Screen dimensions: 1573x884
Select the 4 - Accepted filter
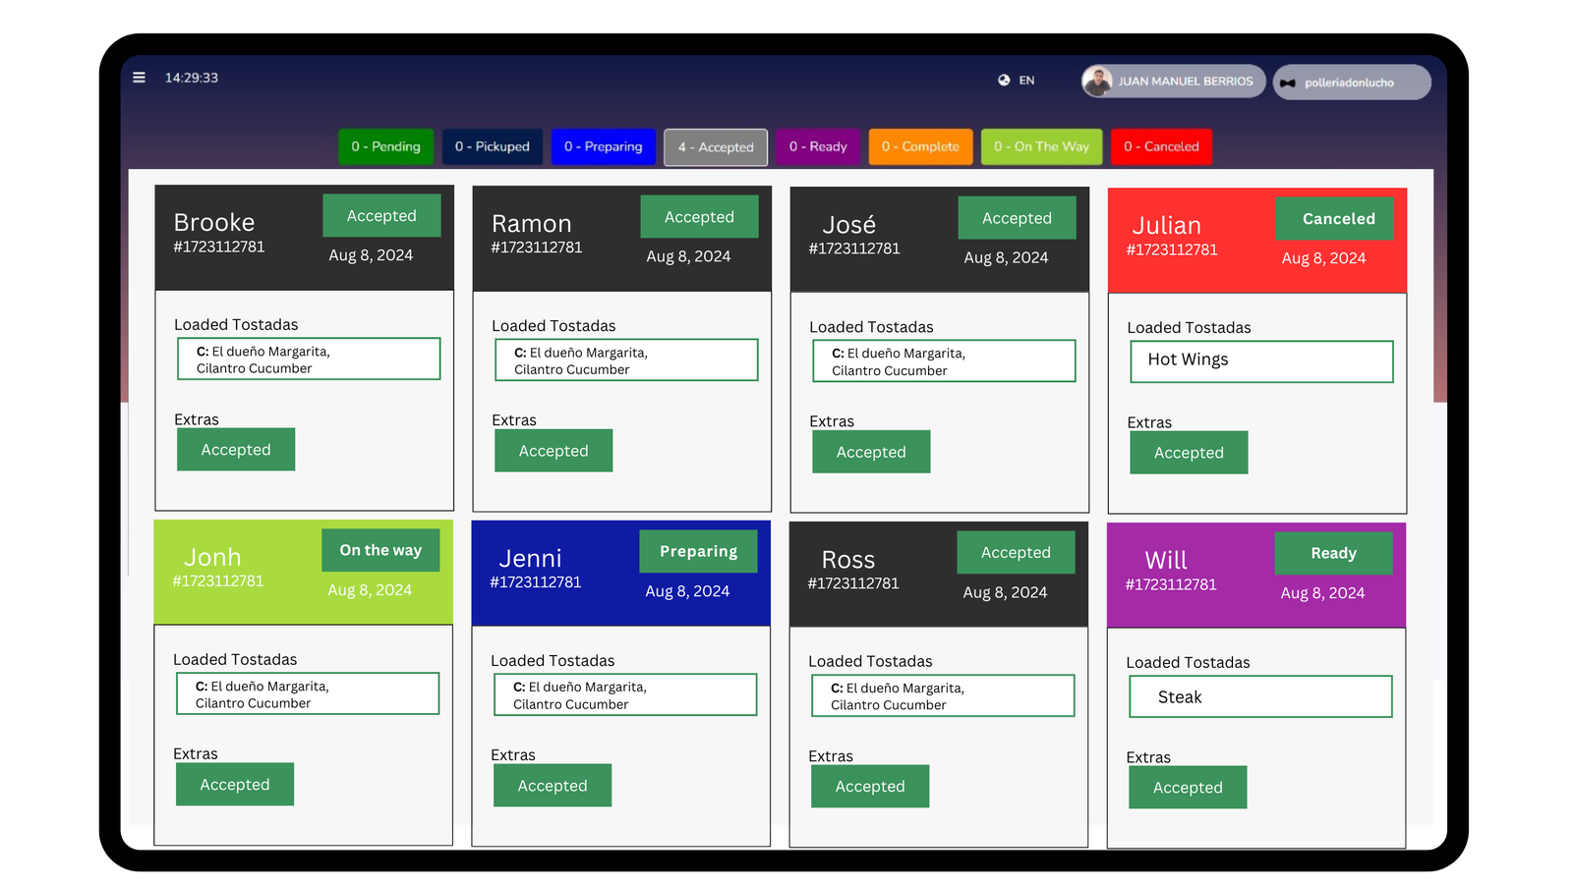pos(716,148)
